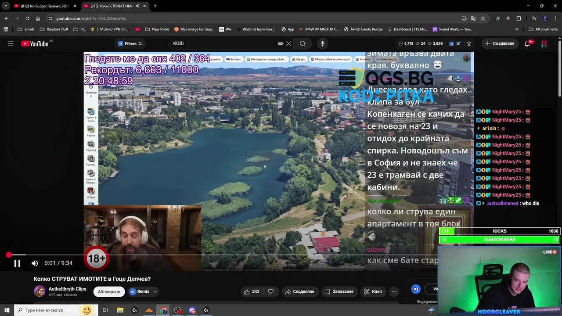
Task: Share the video via Споделяне
Action: pos(299,291)
